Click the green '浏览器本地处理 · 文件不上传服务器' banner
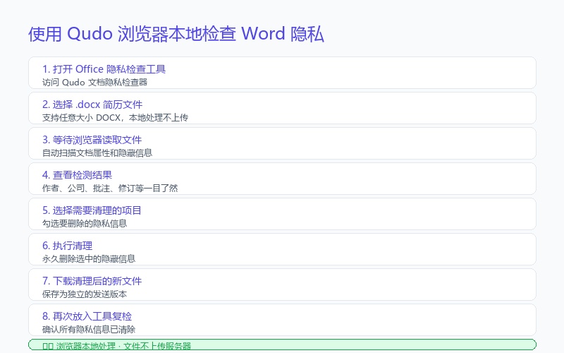Viewport: 564px width, 353px height. (282, 345)
